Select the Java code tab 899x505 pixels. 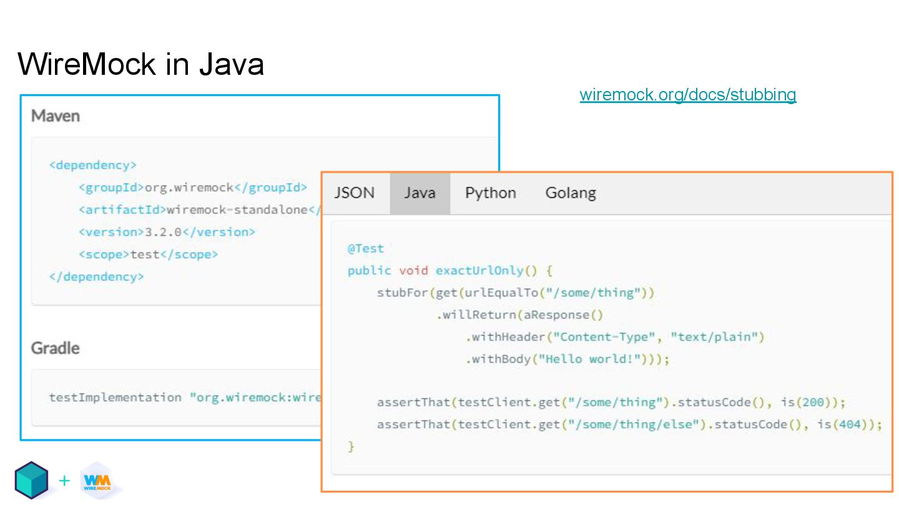click(420, 193)
